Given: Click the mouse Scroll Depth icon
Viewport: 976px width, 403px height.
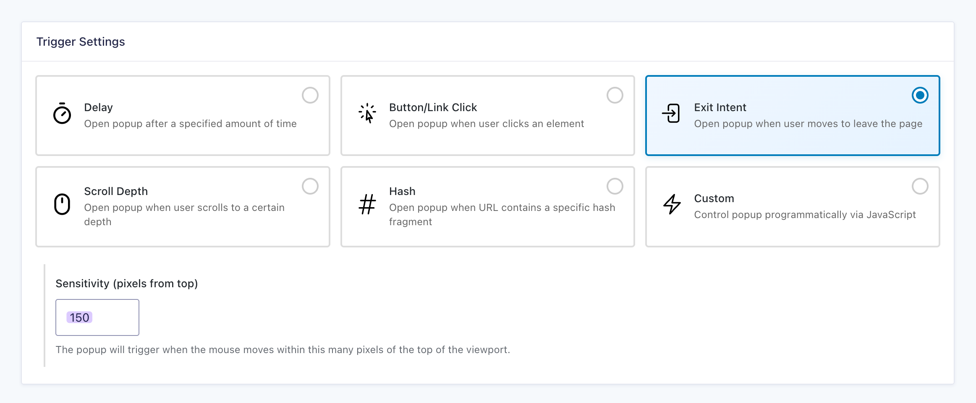Looking at the screenshot, I should [62, 204].
